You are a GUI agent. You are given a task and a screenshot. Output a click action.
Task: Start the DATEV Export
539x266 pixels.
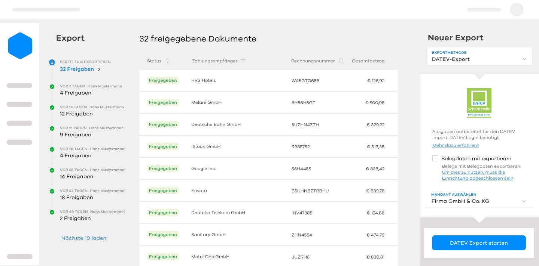[479, 243]
